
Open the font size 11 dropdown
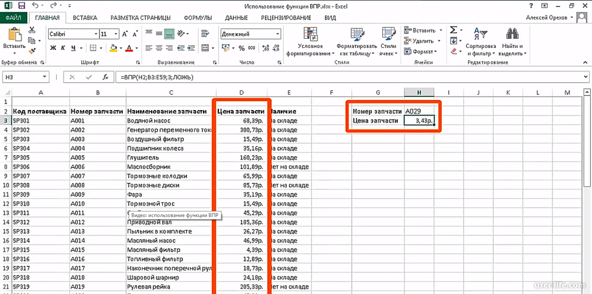pyautogui.click(x=116, y=34)
